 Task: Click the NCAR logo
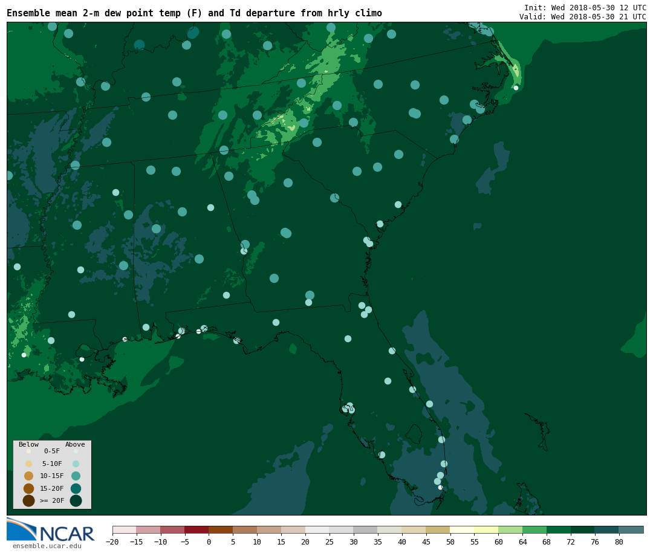(x=50, y=530)
